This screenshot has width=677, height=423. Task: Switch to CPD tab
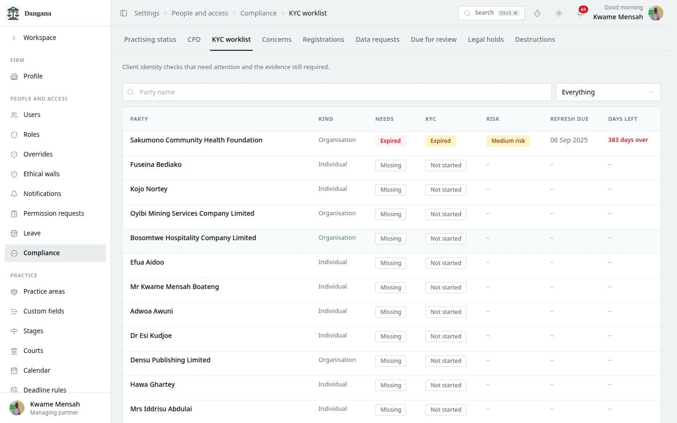click(x=194, y=39)
